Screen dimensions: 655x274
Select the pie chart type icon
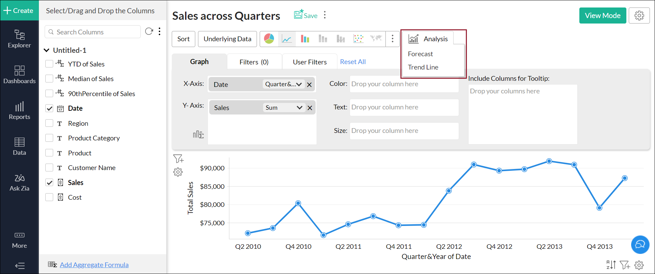pyautogui.click(x=269, y=39)
